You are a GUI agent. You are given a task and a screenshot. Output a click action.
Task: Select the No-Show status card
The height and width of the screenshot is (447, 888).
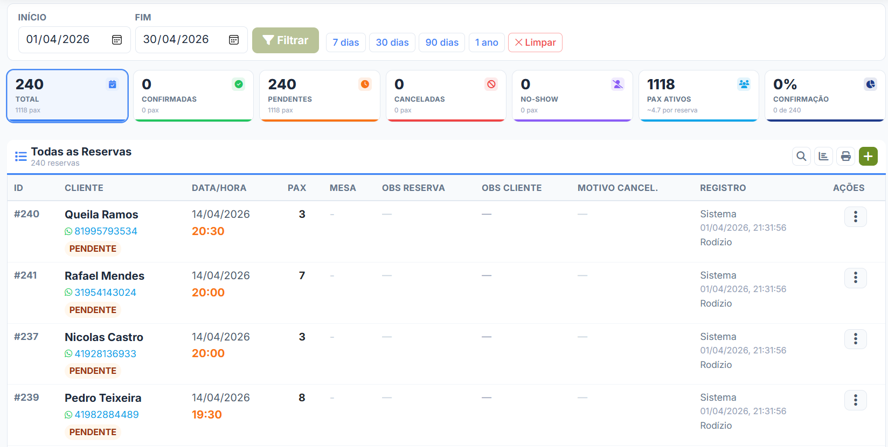572,96
